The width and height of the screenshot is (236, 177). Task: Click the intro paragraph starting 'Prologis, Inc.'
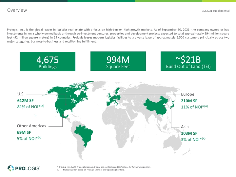coord(118,35)
